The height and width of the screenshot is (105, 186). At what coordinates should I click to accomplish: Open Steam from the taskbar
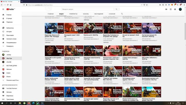pos(38,103)
